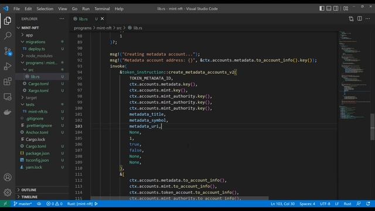Open the feedback icon in status bar

359,204
